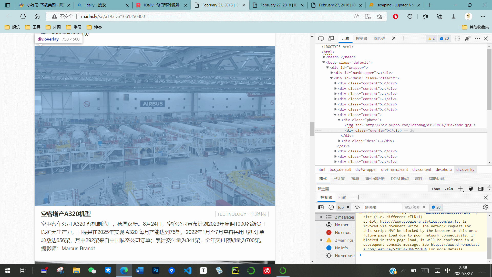Image resolution: width=492 pixels, height=277 pixels.
Task: Select div.photo in the breadcrumb
Action: pyautogui.click(x=444, y=169)
